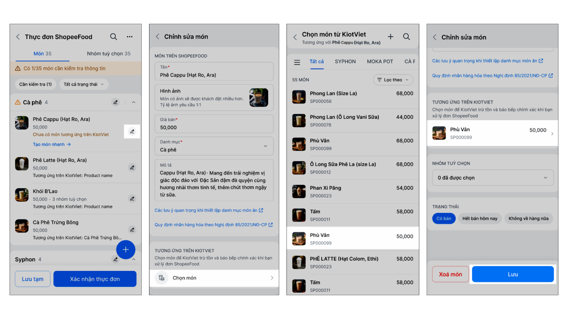Collapse the Syphon category
The height and width of the screenshot is (319, 568).
(133, 259)
